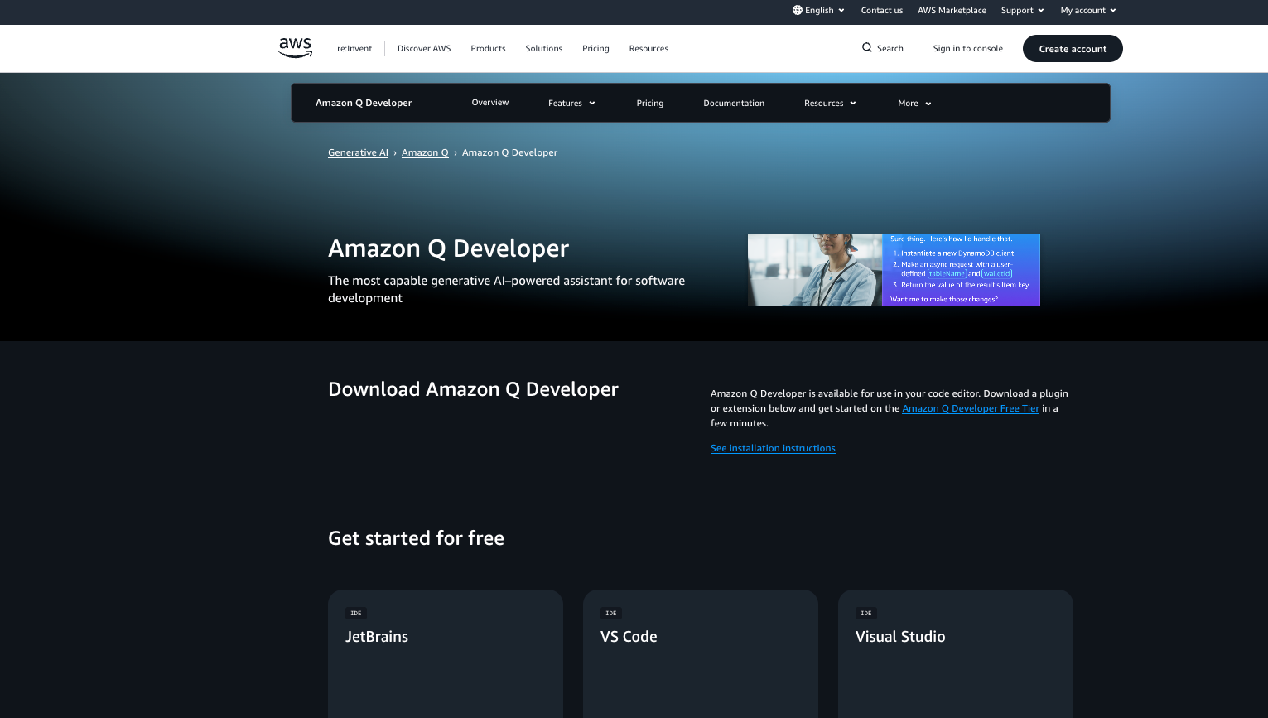This screenshot has height=718, width=1268.
Task: Expand the My account menu
Action: click(1087, 10)
